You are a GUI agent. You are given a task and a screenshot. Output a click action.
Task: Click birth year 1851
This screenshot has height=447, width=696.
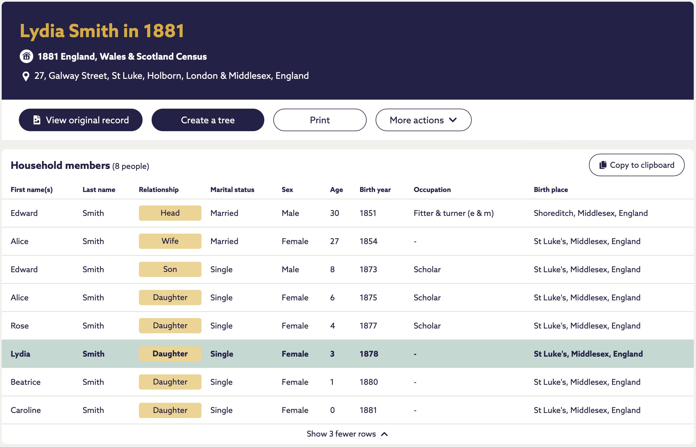coord(368,213)
